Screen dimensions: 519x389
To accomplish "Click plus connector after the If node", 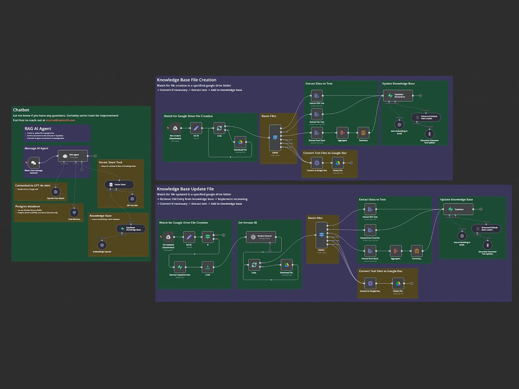I will coord(224,235).
